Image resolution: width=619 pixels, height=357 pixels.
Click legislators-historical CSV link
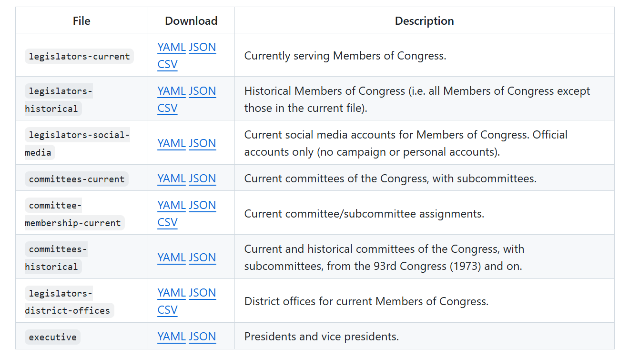click(167, 108)
